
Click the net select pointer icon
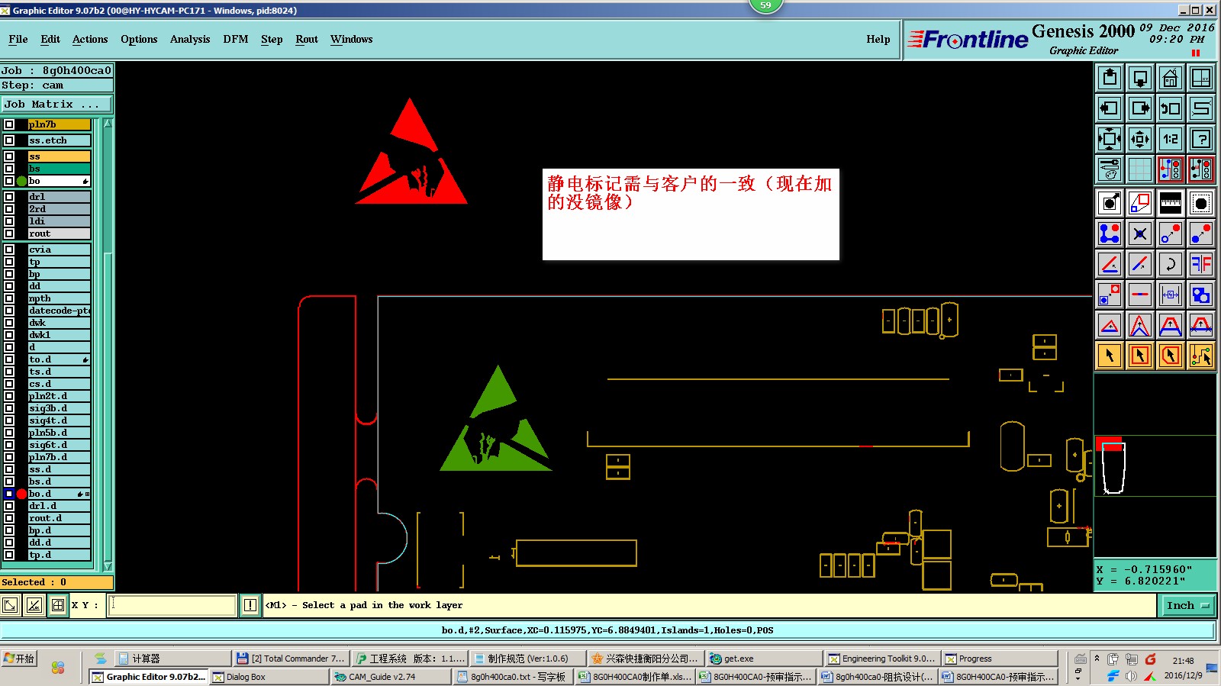[1201, 356]
